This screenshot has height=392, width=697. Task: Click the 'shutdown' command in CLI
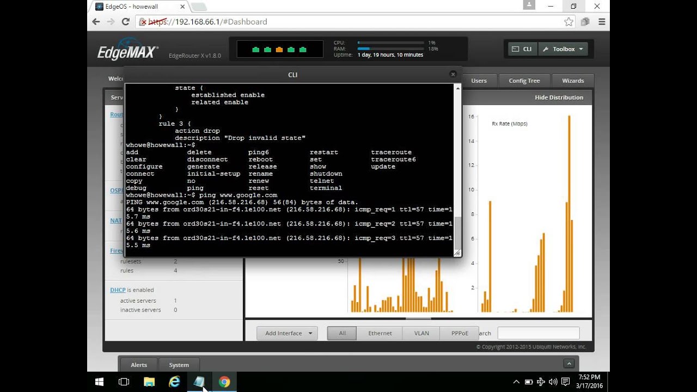coord(326,174)
